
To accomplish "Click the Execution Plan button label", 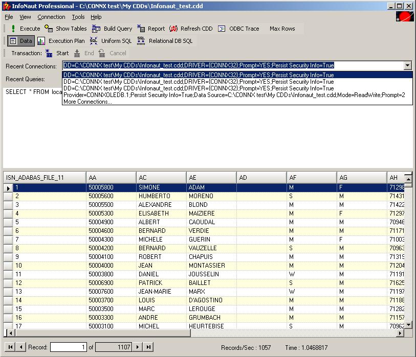I will [67, 41].
